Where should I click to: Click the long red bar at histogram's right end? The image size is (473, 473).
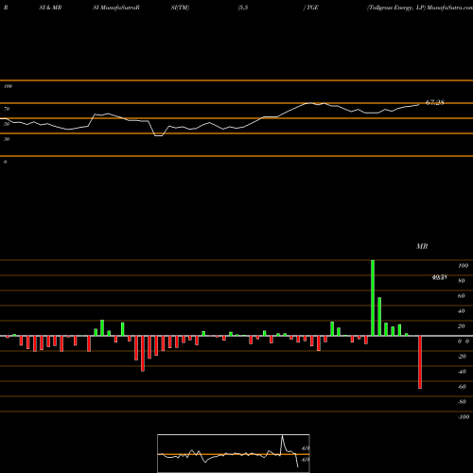click(420, 362)
